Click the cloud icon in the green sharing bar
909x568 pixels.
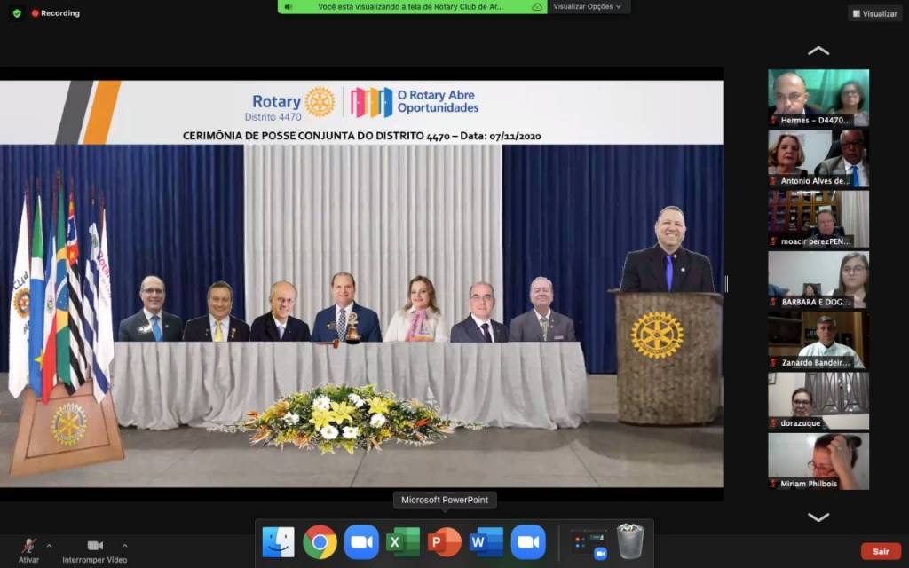pos(537,6)
